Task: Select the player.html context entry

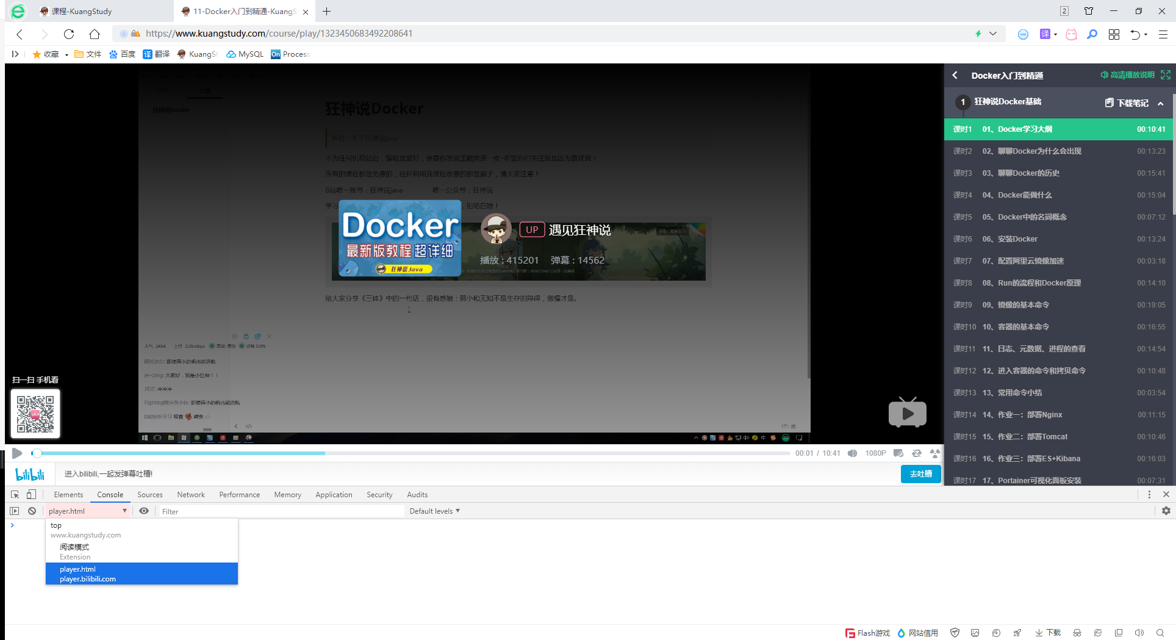Action: click(x=142, y=573)
